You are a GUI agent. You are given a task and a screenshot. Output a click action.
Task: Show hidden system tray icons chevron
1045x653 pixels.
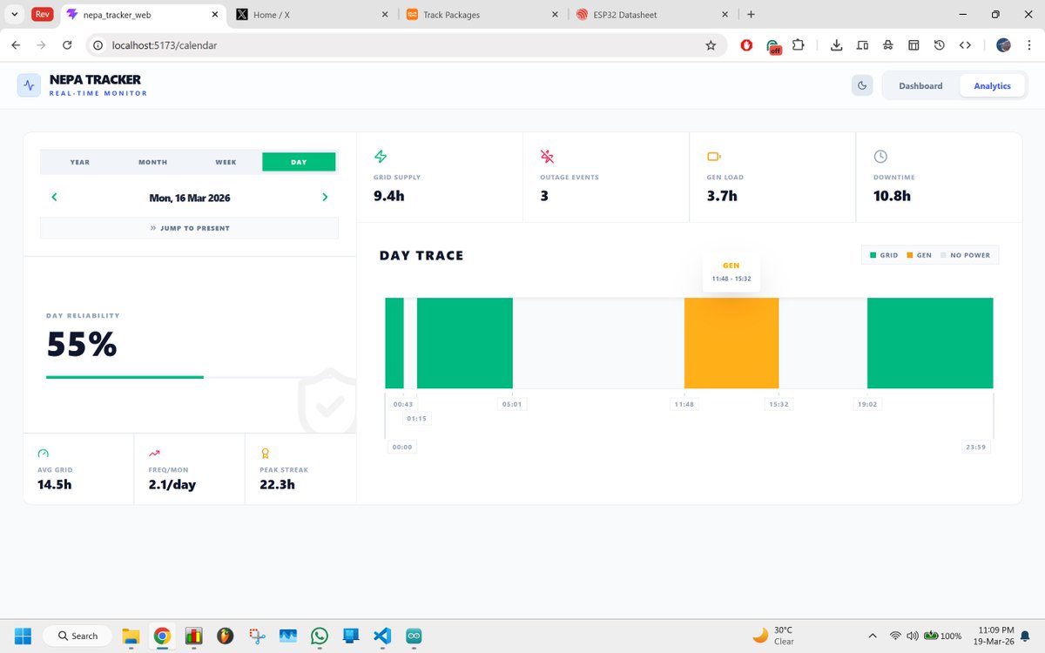[x=873, y=636]
